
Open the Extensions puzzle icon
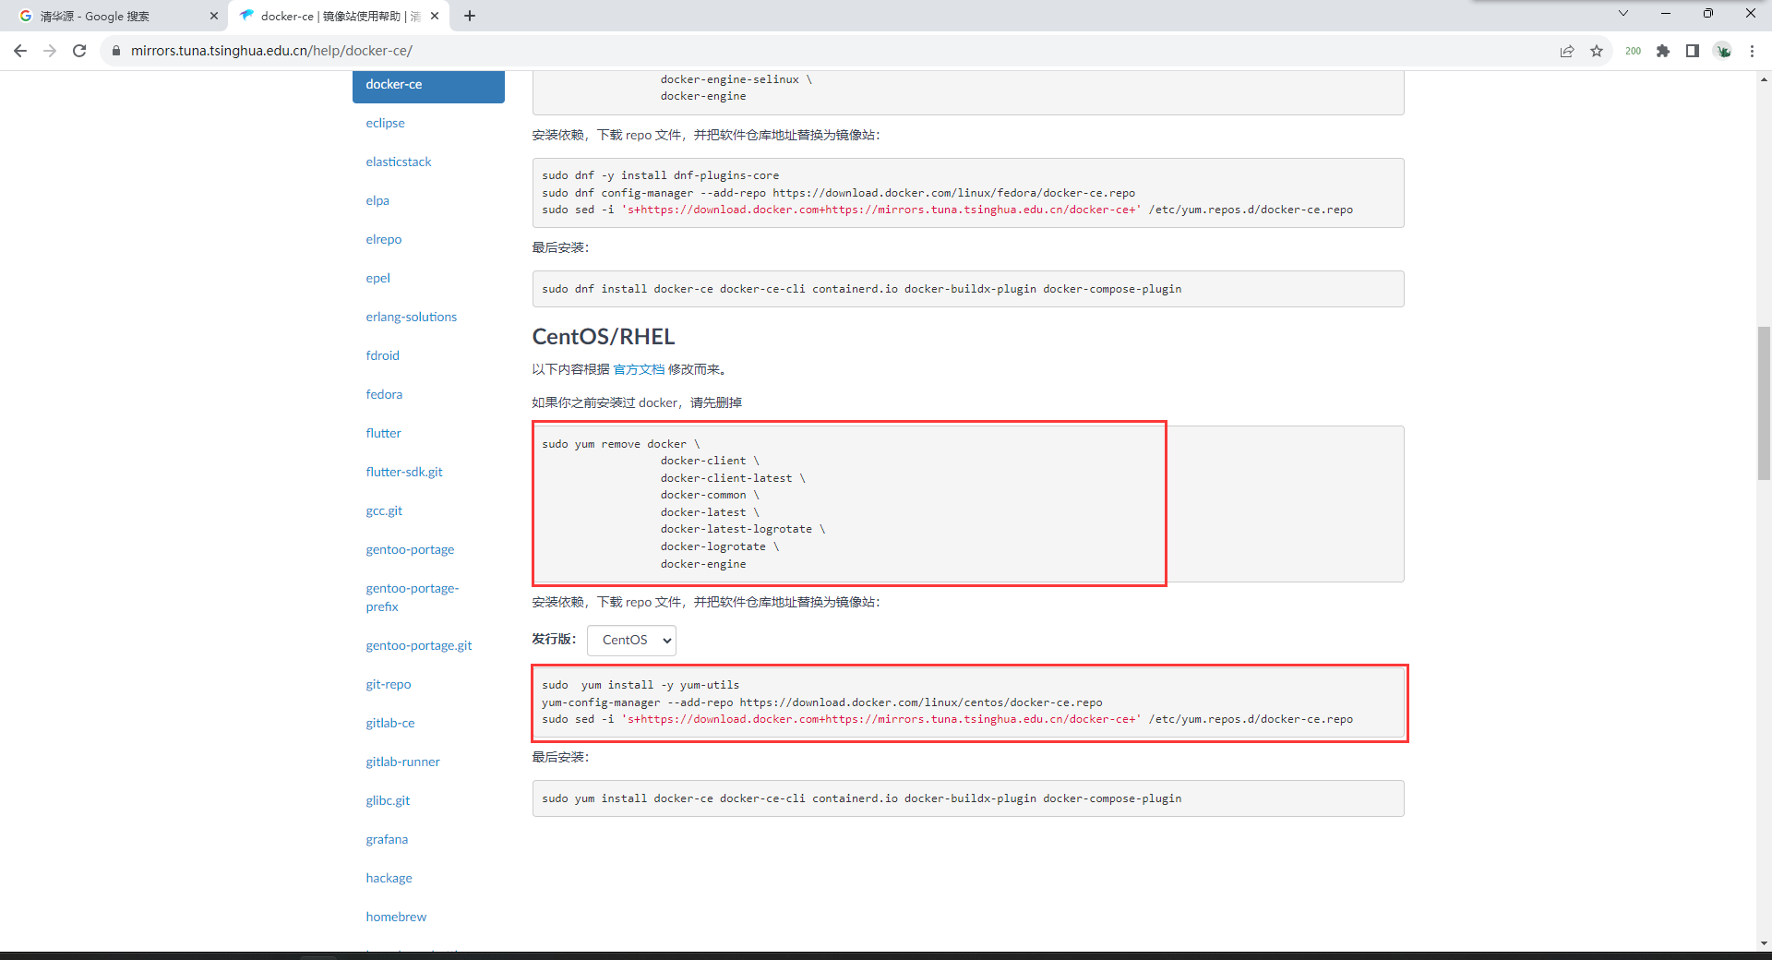pyautogui.click(x=1663, y=51)
